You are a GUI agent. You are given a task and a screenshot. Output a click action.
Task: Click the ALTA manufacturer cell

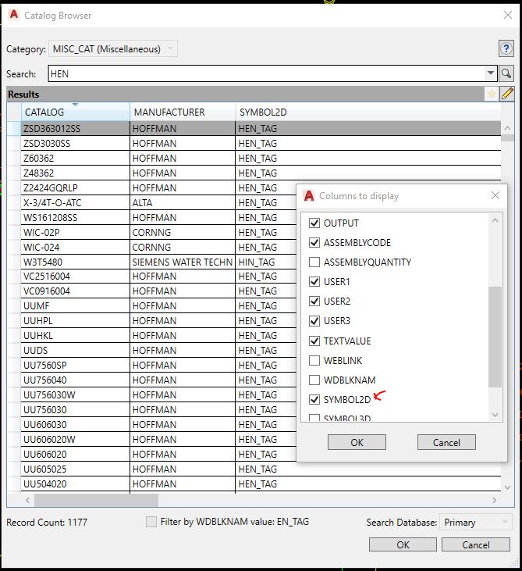(x=183, y=203)
